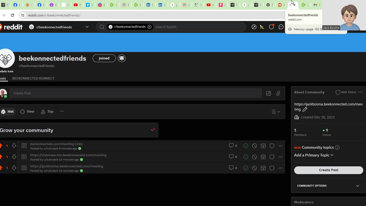Focus the Create Post text field
The width and height of the screenshot is (366, 206).
point(136,93)
